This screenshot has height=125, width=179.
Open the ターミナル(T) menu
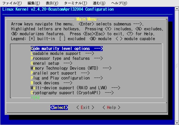(x=75, y=3)
